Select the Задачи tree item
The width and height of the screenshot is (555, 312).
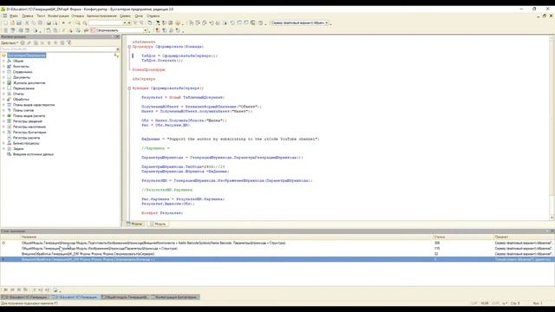pos(18,149)
